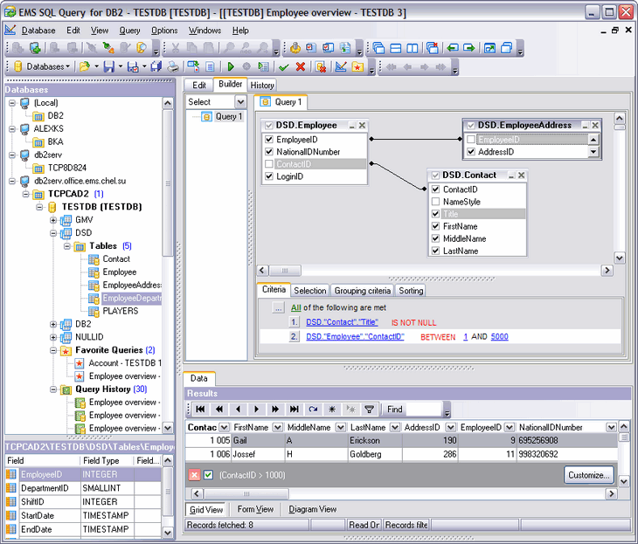638x544 pixels.
Task: Open LastName column filter dropdown
Action: point(395,427)
